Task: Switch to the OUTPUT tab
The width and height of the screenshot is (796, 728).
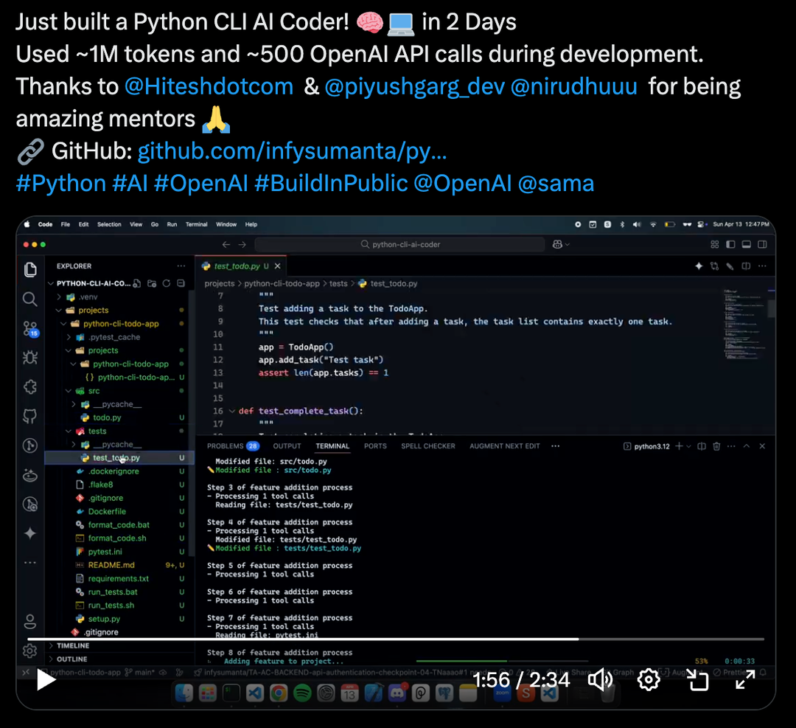Action: pyautogui.click(x=286, y=446)
